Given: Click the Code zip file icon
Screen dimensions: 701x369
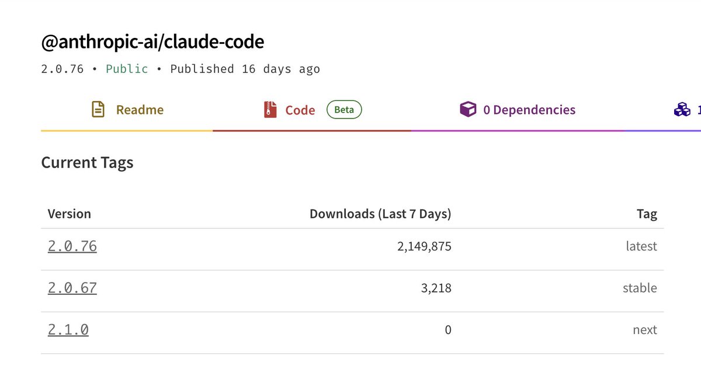Looking at the screenshot, I should coord(270,110).
